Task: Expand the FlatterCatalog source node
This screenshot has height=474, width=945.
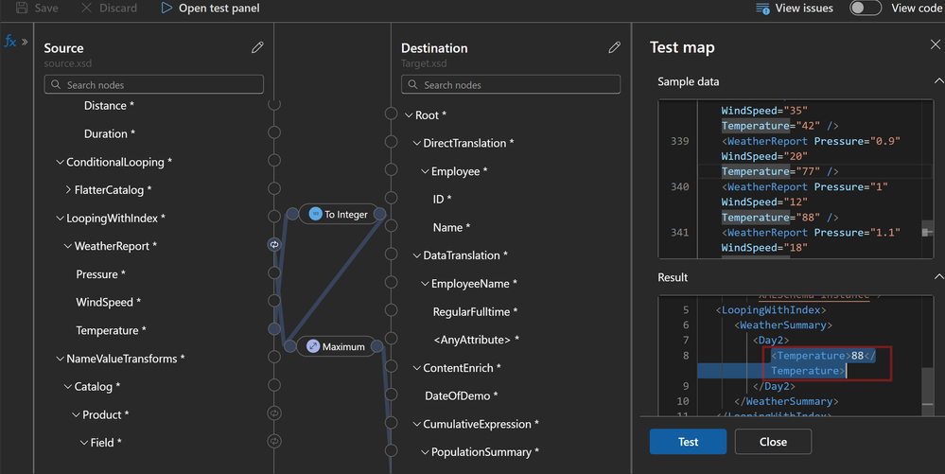Action: click(x=68, y=190)
